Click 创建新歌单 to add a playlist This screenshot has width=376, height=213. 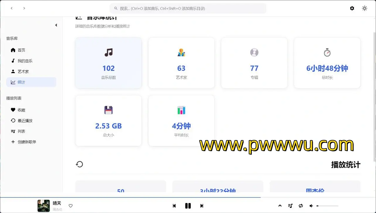[26, 142]
